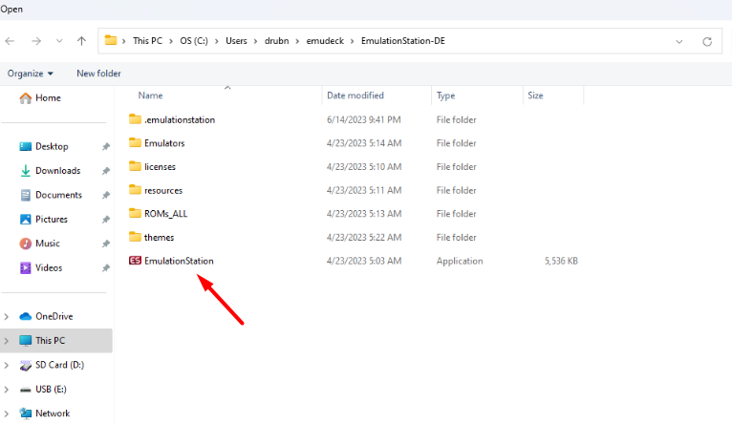Unpin Downloads via its pin icon
This screenshot has height=424, width=732.
106,171
